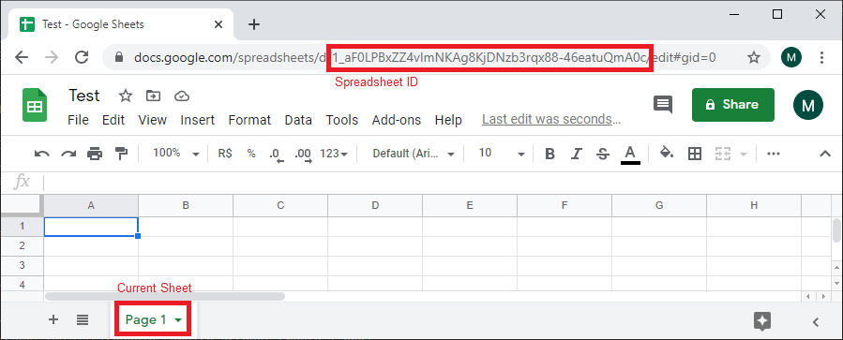Open the Sheets home logo

(x=35, y=105)
